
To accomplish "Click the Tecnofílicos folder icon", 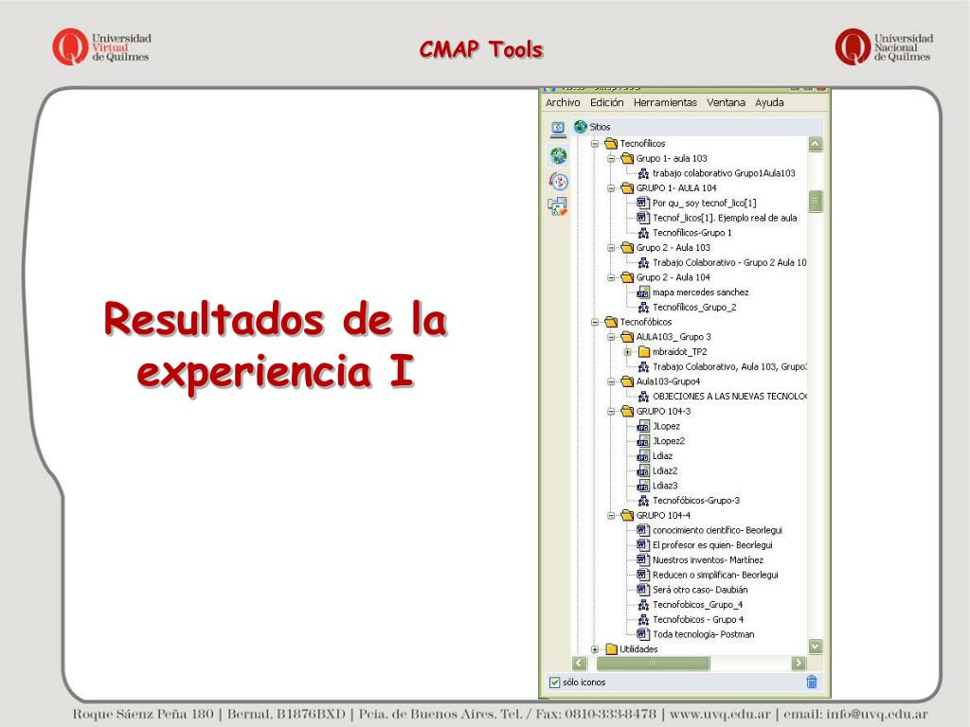I will coord(611,144).
